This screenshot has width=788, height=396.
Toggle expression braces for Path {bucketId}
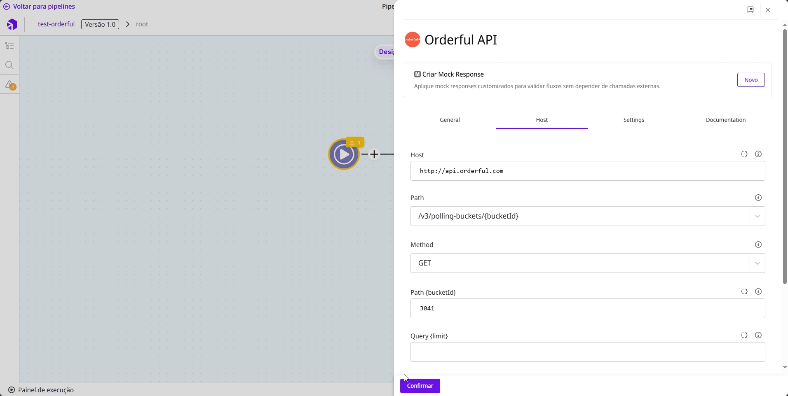(744, 292)
